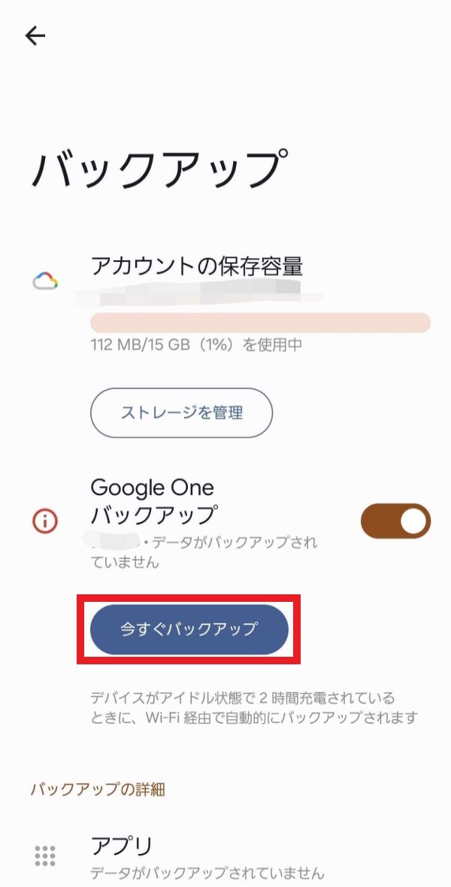451x887 pixels.
Task: Select the バックアップの詳細 section header
Action: 98,789
